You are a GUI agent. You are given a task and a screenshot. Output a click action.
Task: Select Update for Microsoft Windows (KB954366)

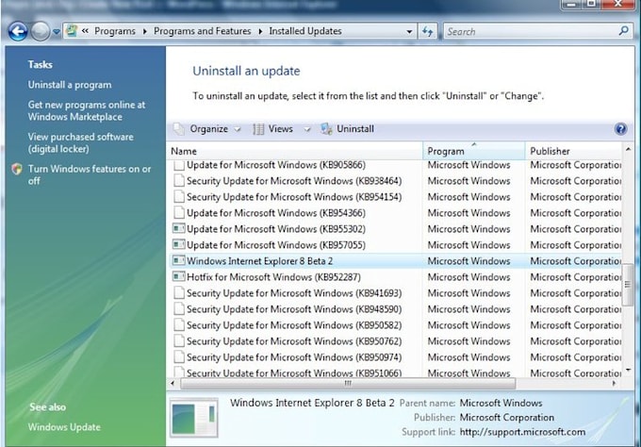tap(276, 213)
